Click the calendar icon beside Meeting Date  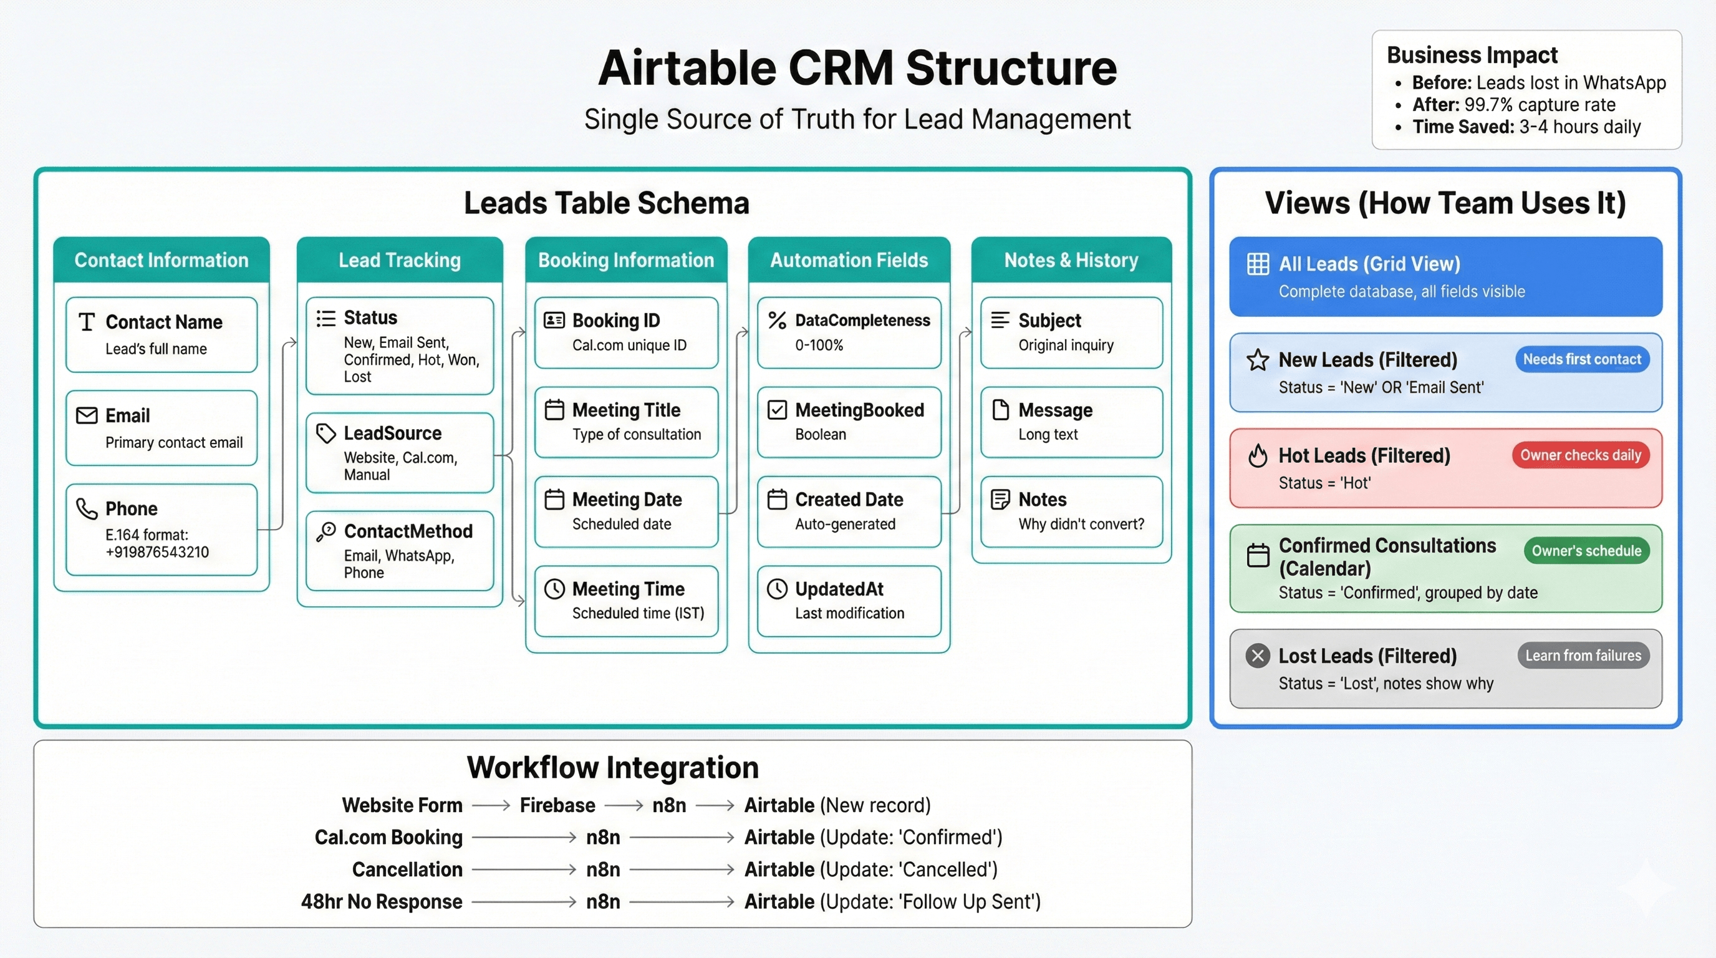(x=554, y=499)
